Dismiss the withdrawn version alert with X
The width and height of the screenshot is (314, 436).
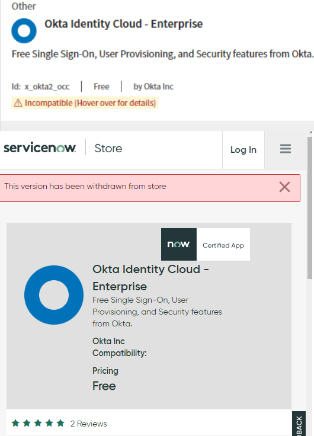pyautogui.click(x=284, y=187)
